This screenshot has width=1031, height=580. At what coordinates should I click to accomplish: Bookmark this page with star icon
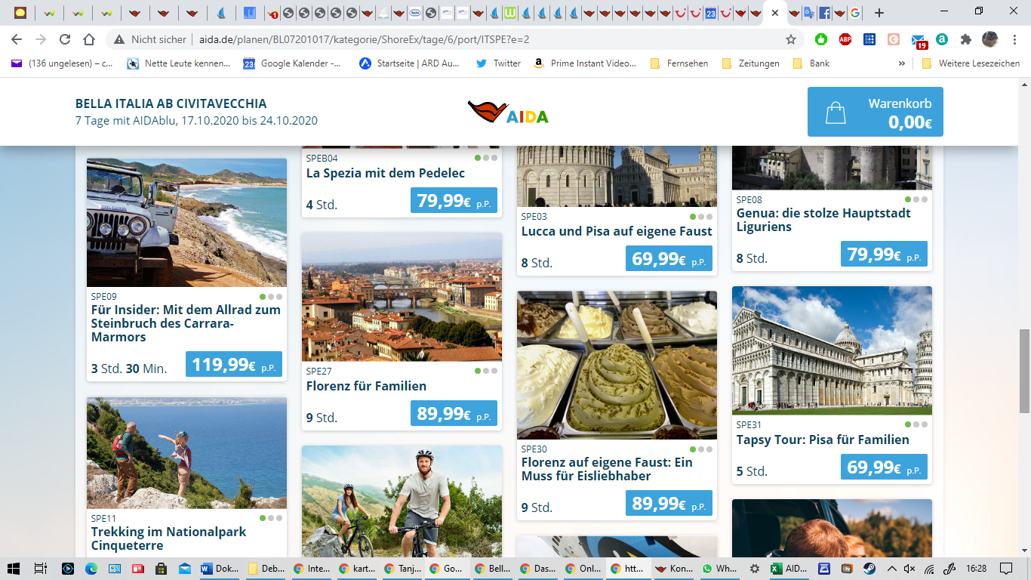(791, 39)
